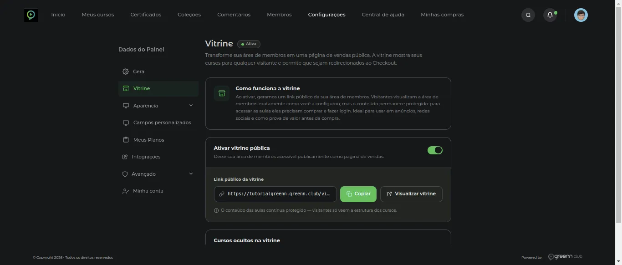Click the greenn.club Powered by logo

point(565,257)
